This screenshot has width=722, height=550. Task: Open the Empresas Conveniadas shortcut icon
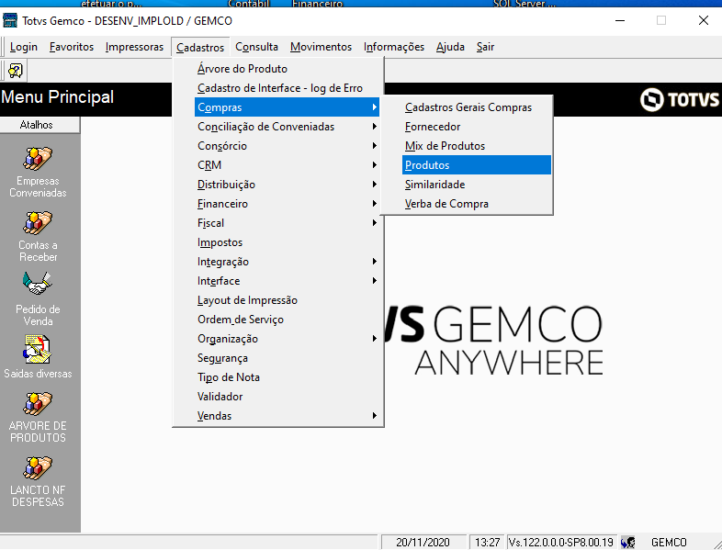coord(38,158)
